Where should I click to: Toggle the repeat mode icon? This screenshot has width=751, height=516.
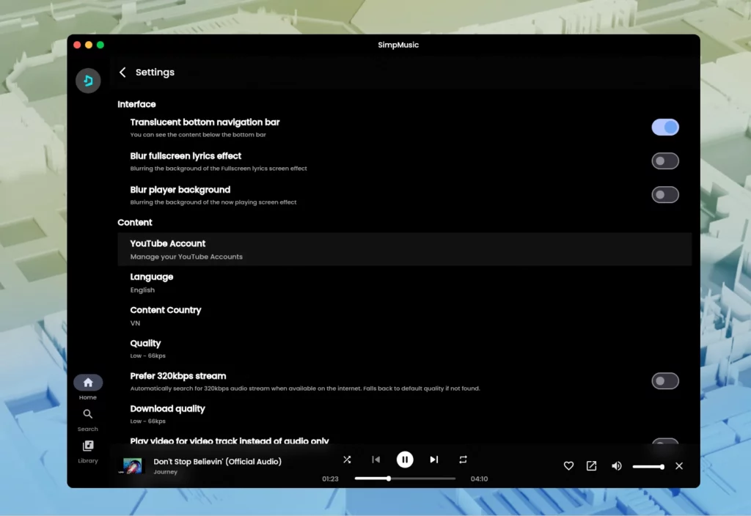click(463, 460)
